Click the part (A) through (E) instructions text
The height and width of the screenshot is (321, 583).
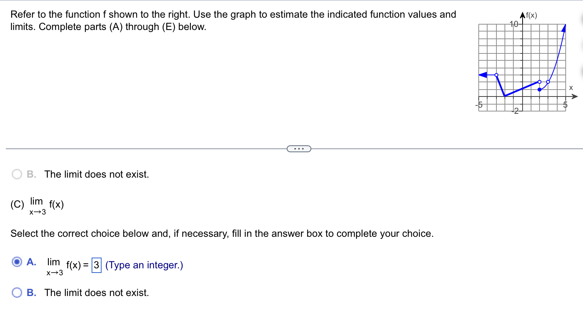pyautogui.click(x=104, y=27)
